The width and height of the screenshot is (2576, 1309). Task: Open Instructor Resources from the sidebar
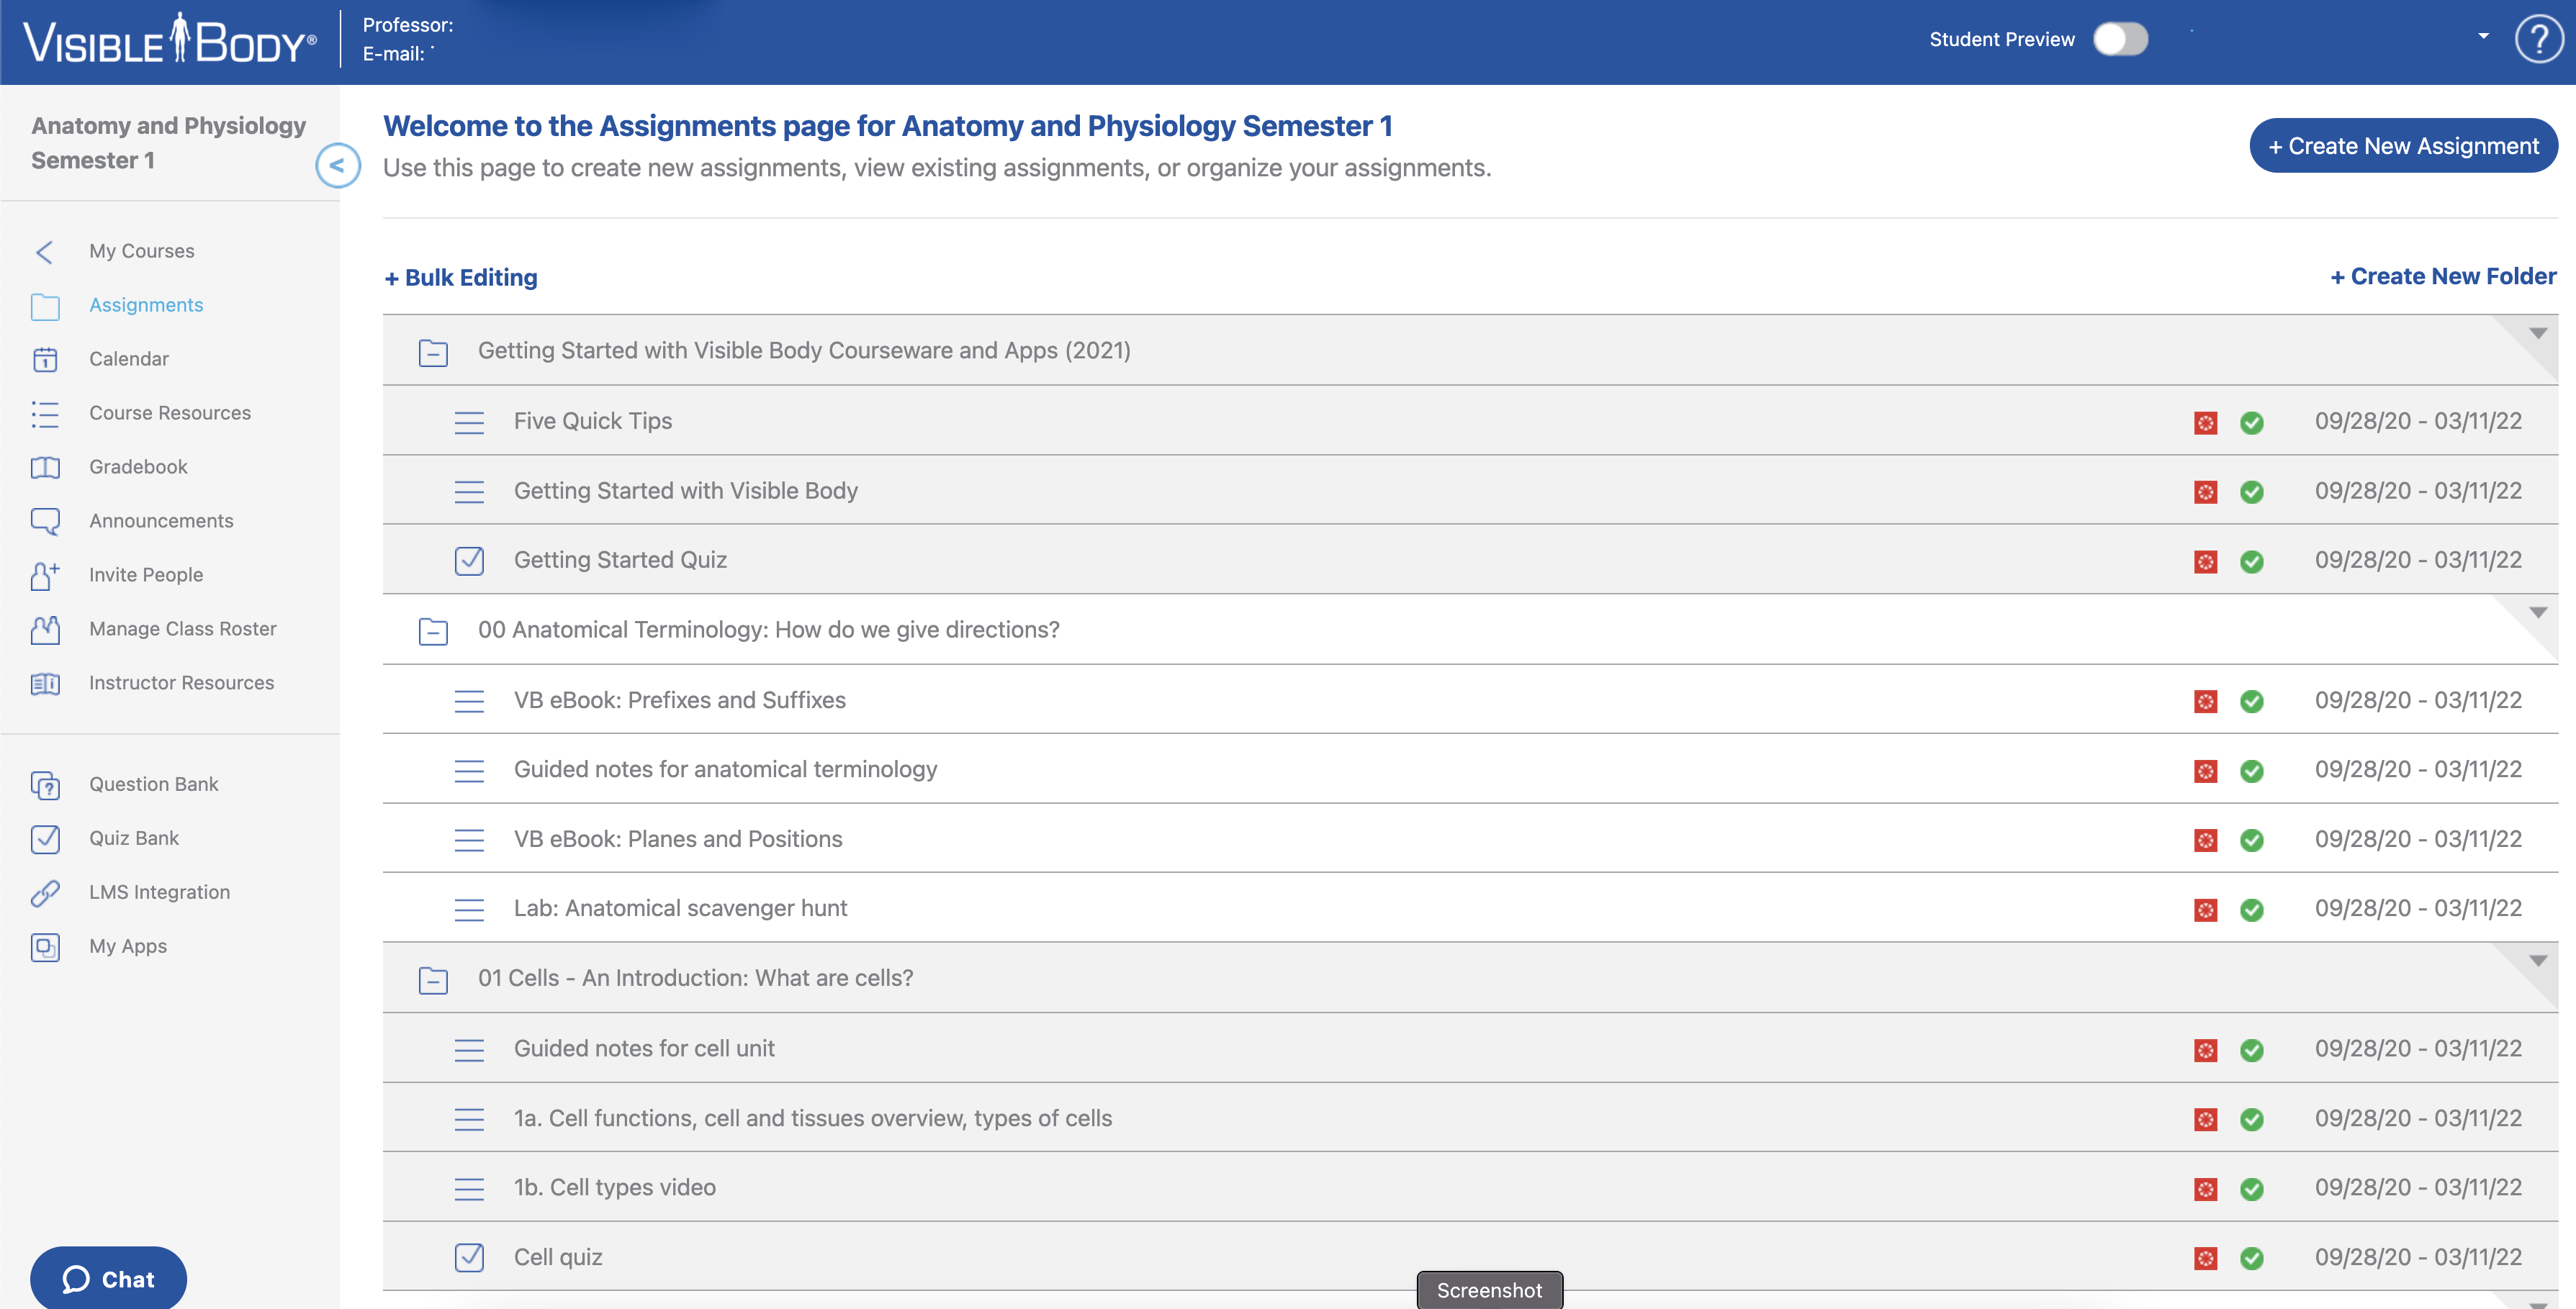point(46,684)
